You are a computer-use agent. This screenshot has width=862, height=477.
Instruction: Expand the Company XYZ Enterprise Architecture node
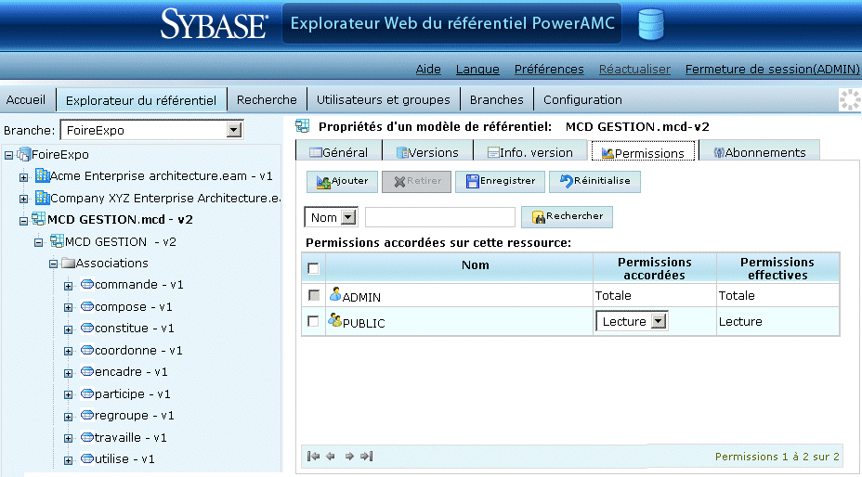pos(23,199)
